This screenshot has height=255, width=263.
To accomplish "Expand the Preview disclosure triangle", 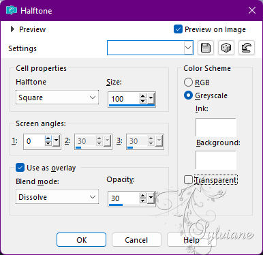I will coord(12,29).
